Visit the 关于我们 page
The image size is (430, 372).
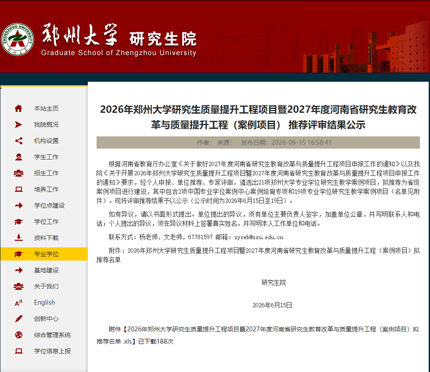pos(46,286)
